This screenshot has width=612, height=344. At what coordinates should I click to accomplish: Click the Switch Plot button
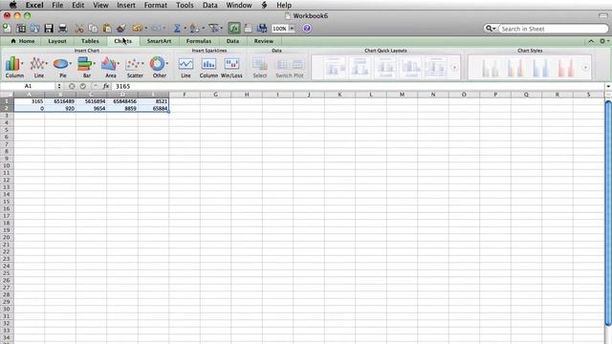click(290, 67)
